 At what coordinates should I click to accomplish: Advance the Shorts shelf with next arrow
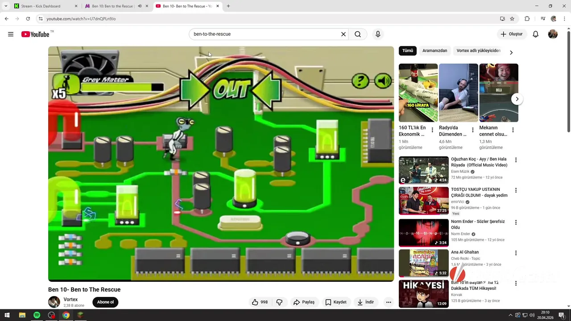tap(517, 99)
